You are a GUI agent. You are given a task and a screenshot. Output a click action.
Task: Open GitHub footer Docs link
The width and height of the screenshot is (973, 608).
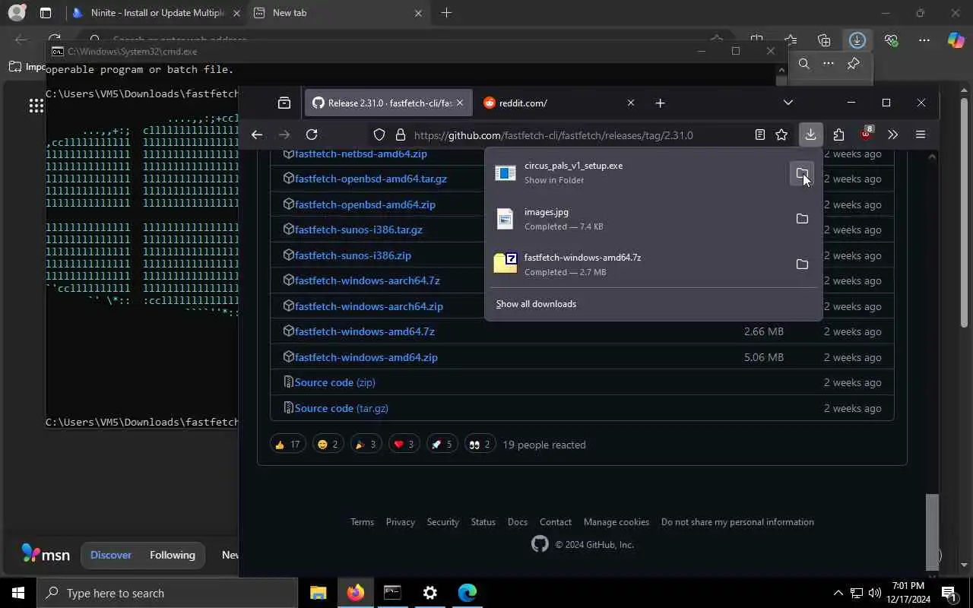coord(518,522)
